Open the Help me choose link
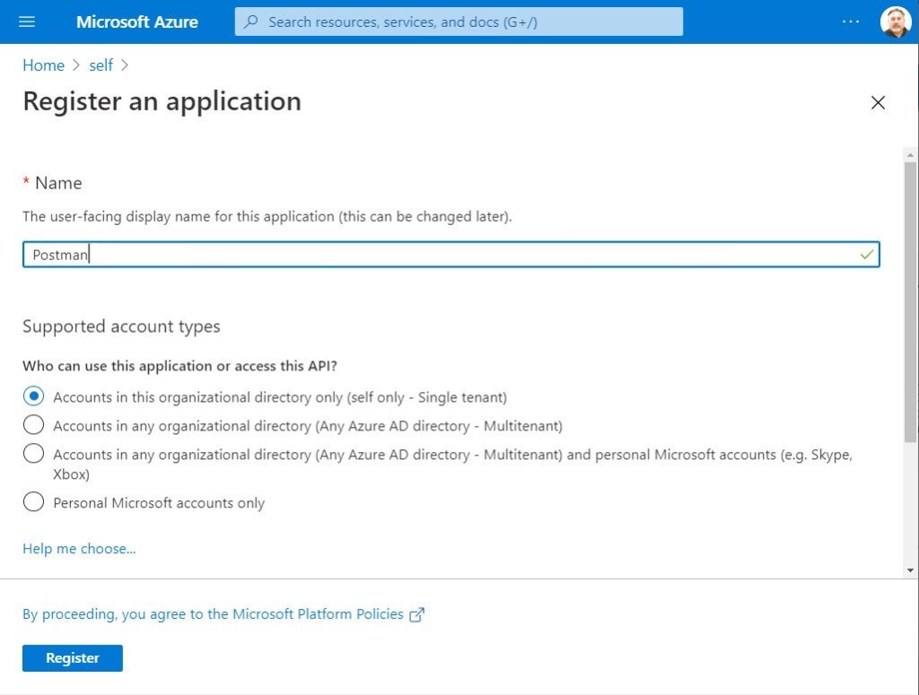Screen dimensions: 919x695 pos(79,548)
